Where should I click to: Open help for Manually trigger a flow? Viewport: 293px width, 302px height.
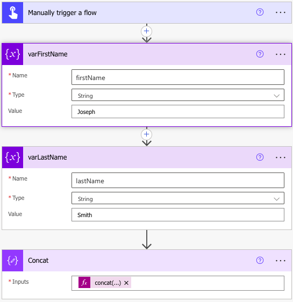[x=260, y=12]
